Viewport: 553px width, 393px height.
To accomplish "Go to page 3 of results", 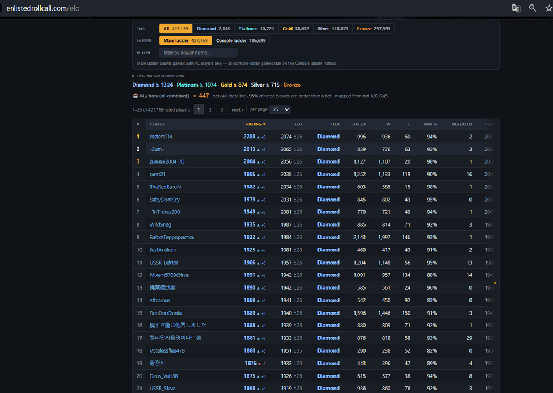I will coord(222,109).
